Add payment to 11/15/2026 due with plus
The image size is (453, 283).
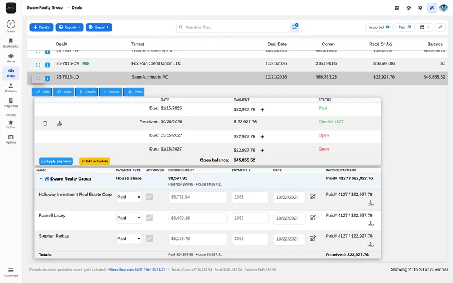[262, 109]
